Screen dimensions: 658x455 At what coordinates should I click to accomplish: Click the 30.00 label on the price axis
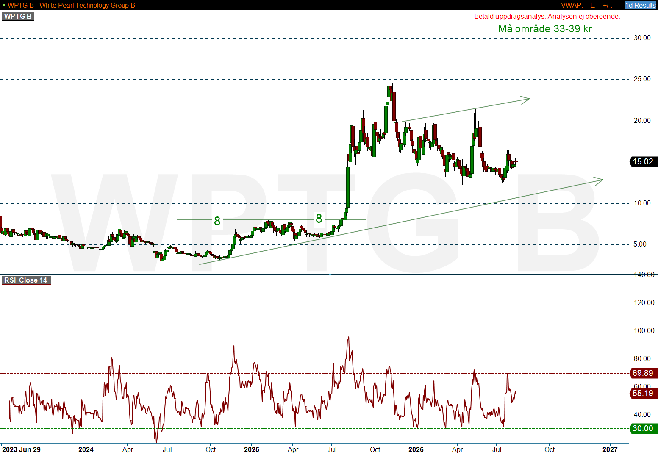point(642,38)
